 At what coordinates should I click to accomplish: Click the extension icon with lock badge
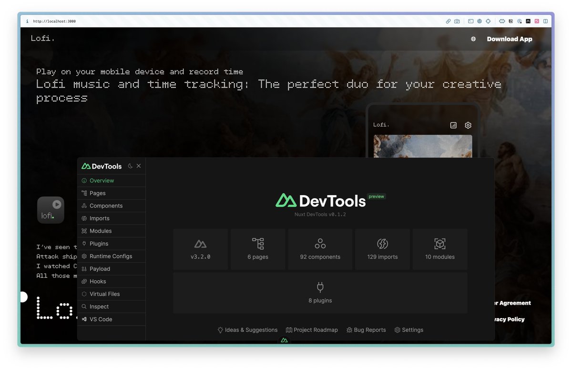click(x=520, y=21)
